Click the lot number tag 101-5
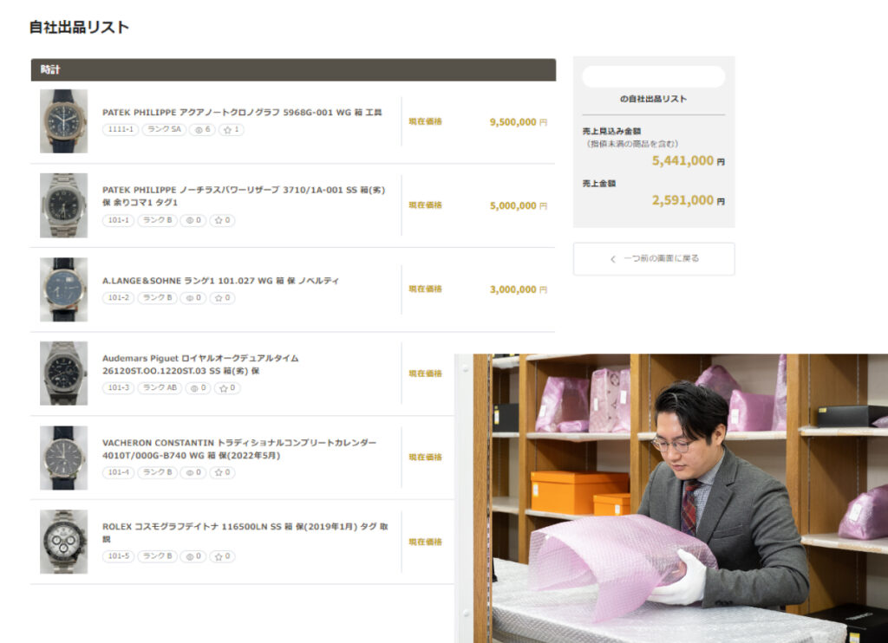888x643 pixels. pos(118,556)
